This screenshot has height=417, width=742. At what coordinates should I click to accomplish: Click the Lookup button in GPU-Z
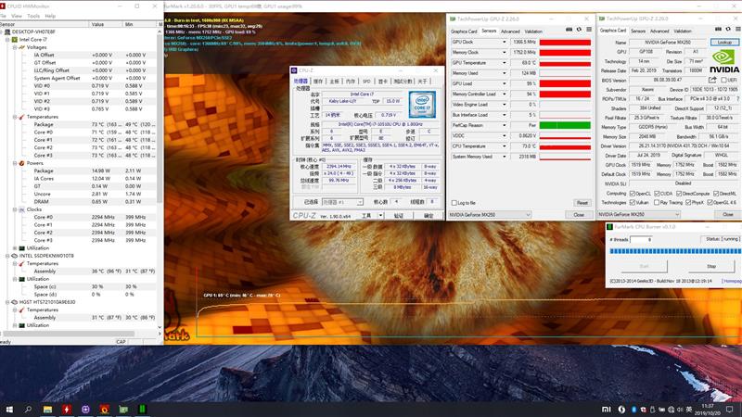(x=724, y=42)
